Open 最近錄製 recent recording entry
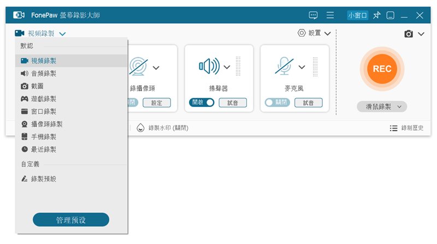 click(72, 150)
